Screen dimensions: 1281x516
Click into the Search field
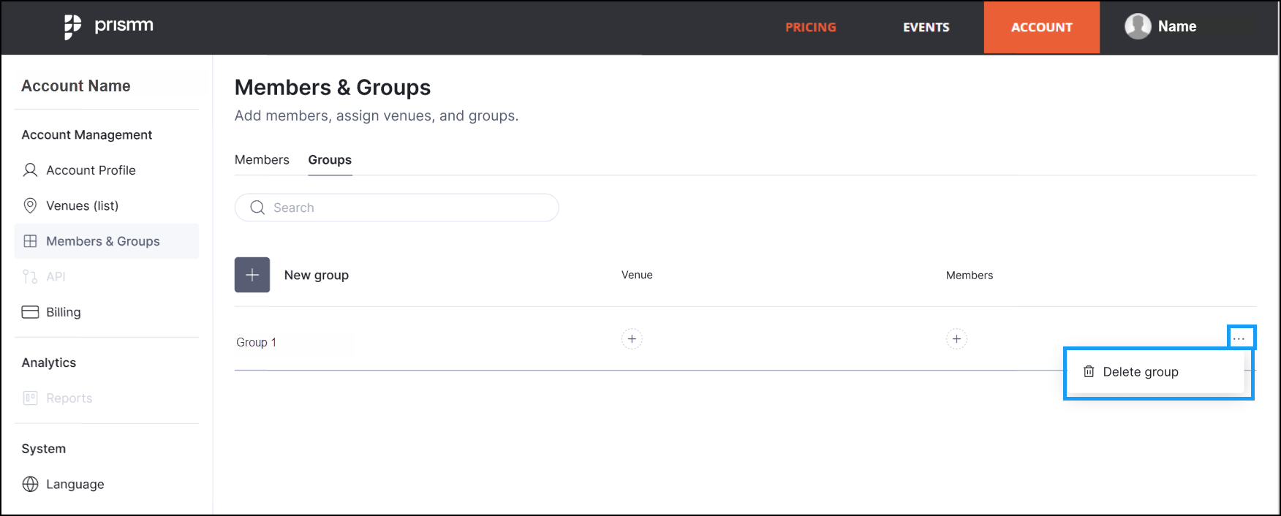[397, 208]
